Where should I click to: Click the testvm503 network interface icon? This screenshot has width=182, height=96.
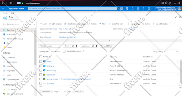[x=44, y=75]
